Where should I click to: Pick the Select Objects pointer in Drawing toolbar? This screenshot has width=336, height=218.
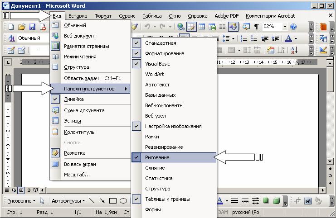(42, 201)
